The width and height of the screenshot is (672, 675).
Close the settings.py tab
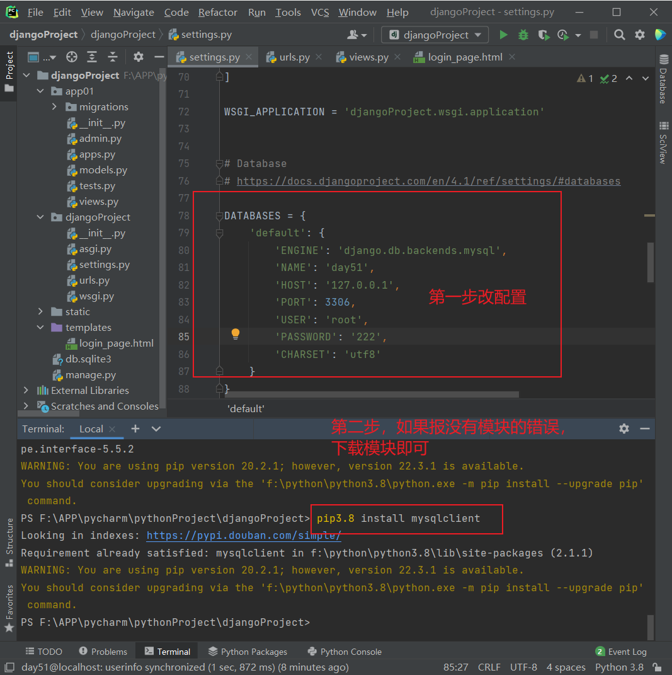pos(249,57)
